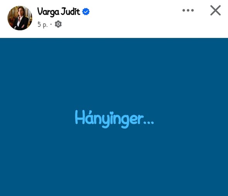Dismiss the post viewer with the X icon
The width and height of the screenshot is (228, 196).
(x=216, y=10)
